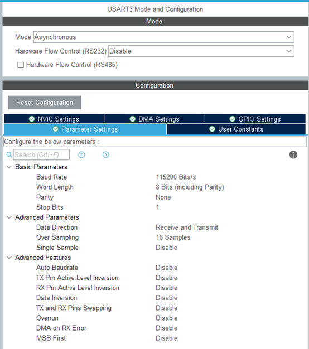
Task: Click Auto Baudrate Disable value
Action: [166, 268]
